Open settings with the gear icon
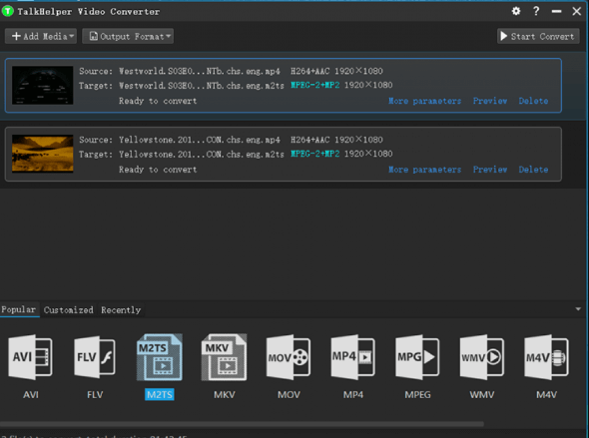This screenshot has height=438, width=589. click(x=516, y=11)
